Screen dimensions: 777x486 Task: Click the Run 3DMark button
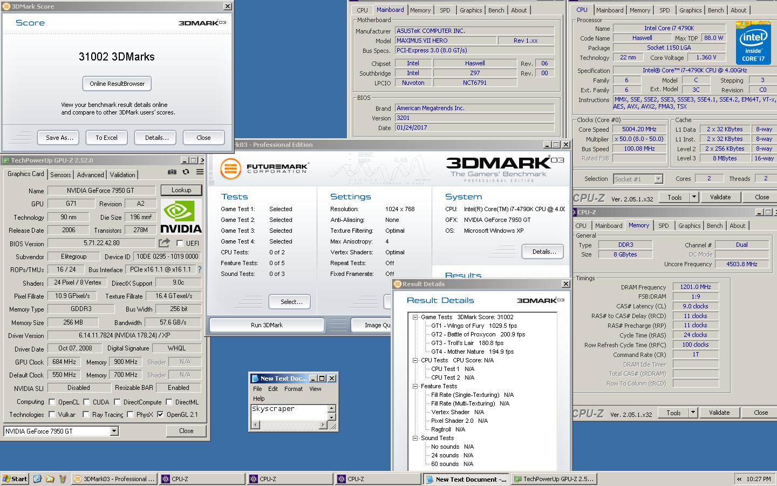tap(267, 325)
